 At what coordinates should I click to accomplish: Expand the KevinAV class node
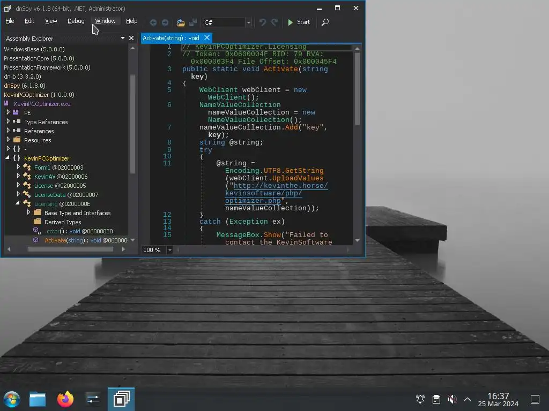pyautogui.click(x=18, y=176)
